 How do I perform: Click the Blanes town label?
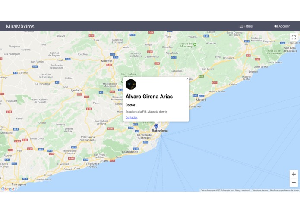tap(253, 72)
